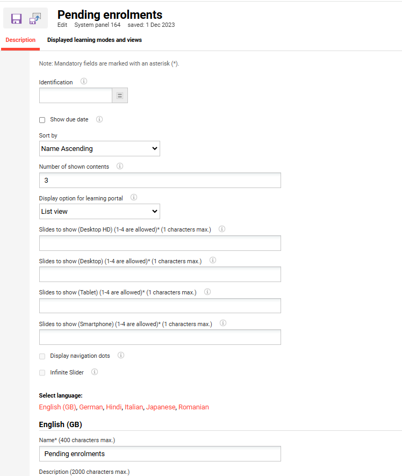This screenshot has height=476, width=402.
Task: Select the German language link
Action: [x=91, y=407]
